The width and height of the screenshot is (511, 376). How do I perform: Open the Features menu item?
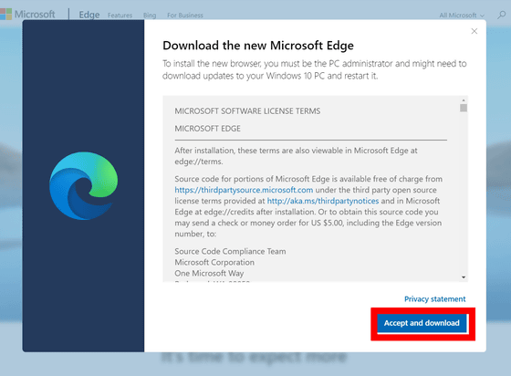[x=120, y=16]
